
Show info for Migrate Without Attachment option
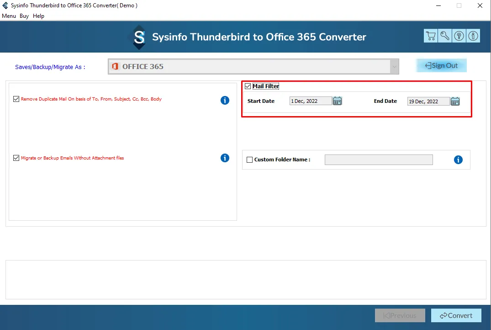(x=225, y=158)
